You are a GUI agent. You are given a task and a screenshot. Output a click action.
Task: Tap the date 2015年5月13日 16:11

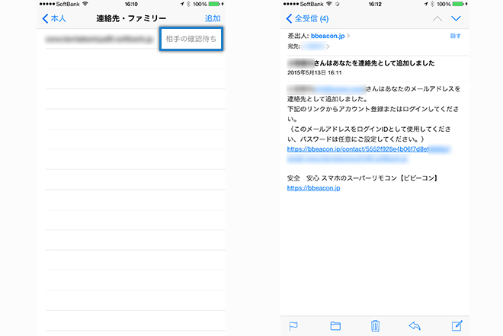[314, 73]
